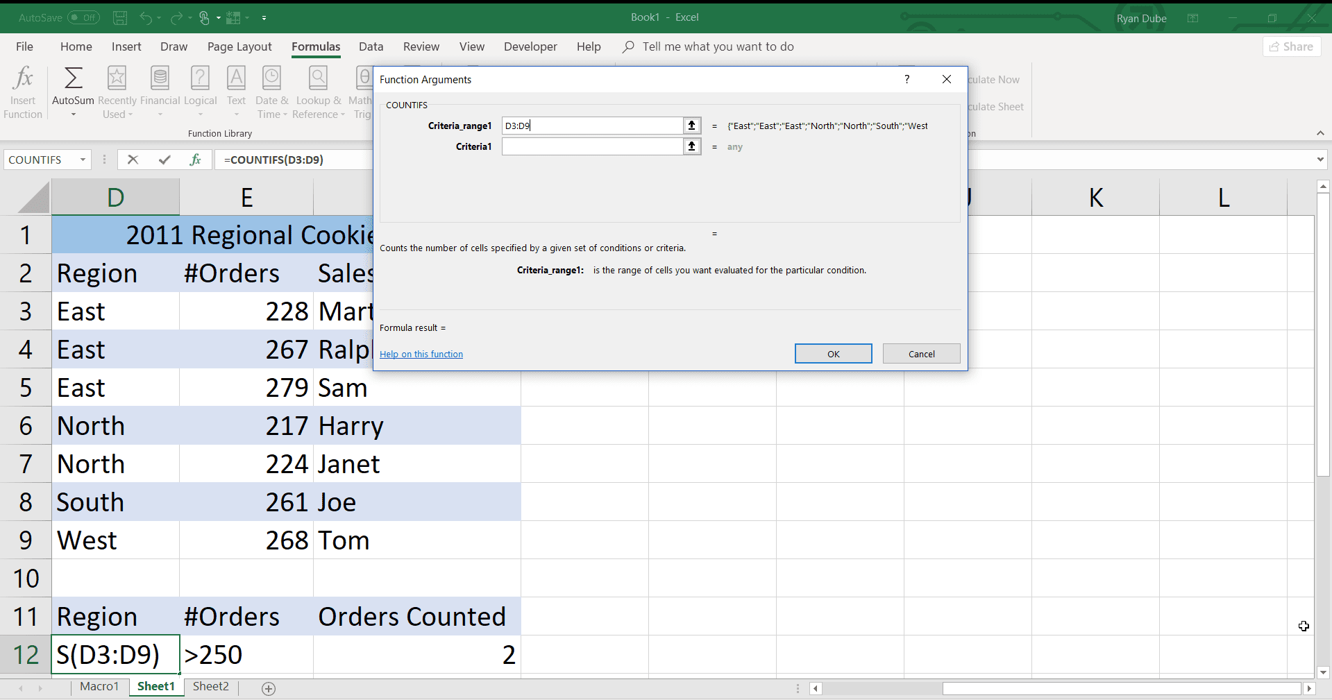The width and height of the screenshot is (1332, 700).
Task: Click the Undo arrow icon
Action: point(145,17)
